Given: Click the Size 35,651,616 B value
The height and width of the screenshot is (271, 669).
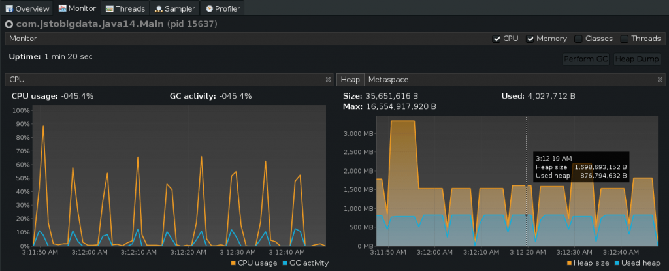Looking at the screenshot, I should coord(392,96).
